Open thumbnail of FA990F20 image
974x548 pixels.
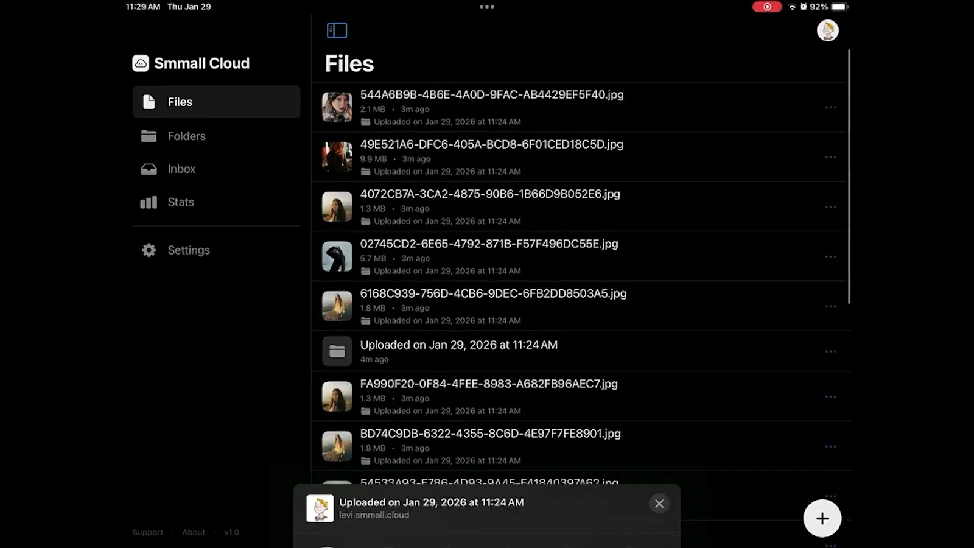(337, 396)
